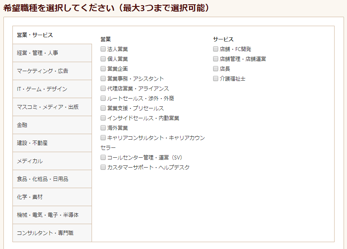The width and height of the screenshot is (347, 249).
Task: Open 建設・不動産 category tab
Action: coord(52,143)
